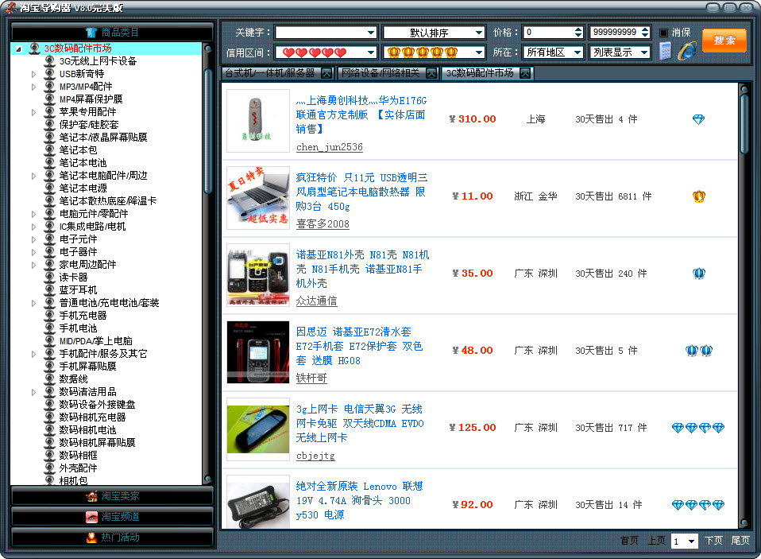Decrease the maximum price stepper value
This screenshot has width=761, height=559.
point(645,36)
